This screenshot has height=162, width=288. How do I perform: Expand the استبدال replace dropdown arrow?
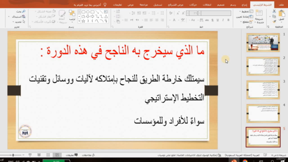(9, 17)
